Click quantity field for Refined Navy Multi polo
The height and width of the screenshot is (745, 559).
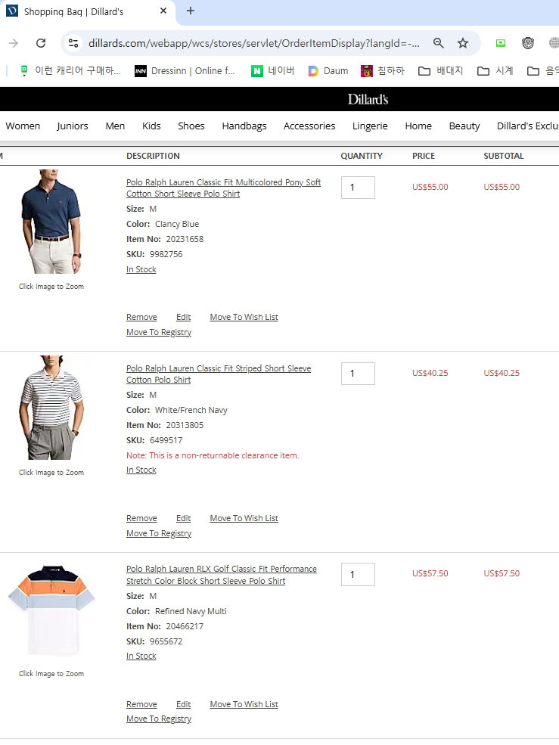click(x=358, y=574)
